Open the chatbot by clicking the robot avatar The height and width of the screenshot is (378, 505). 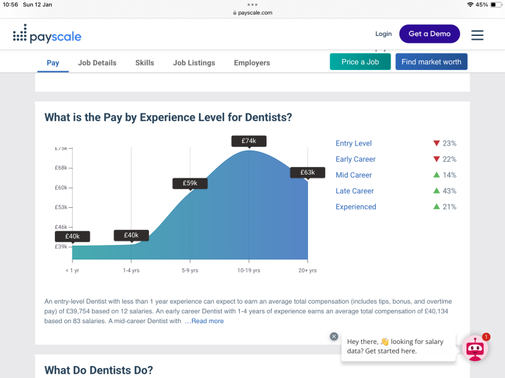pos(475,348)
